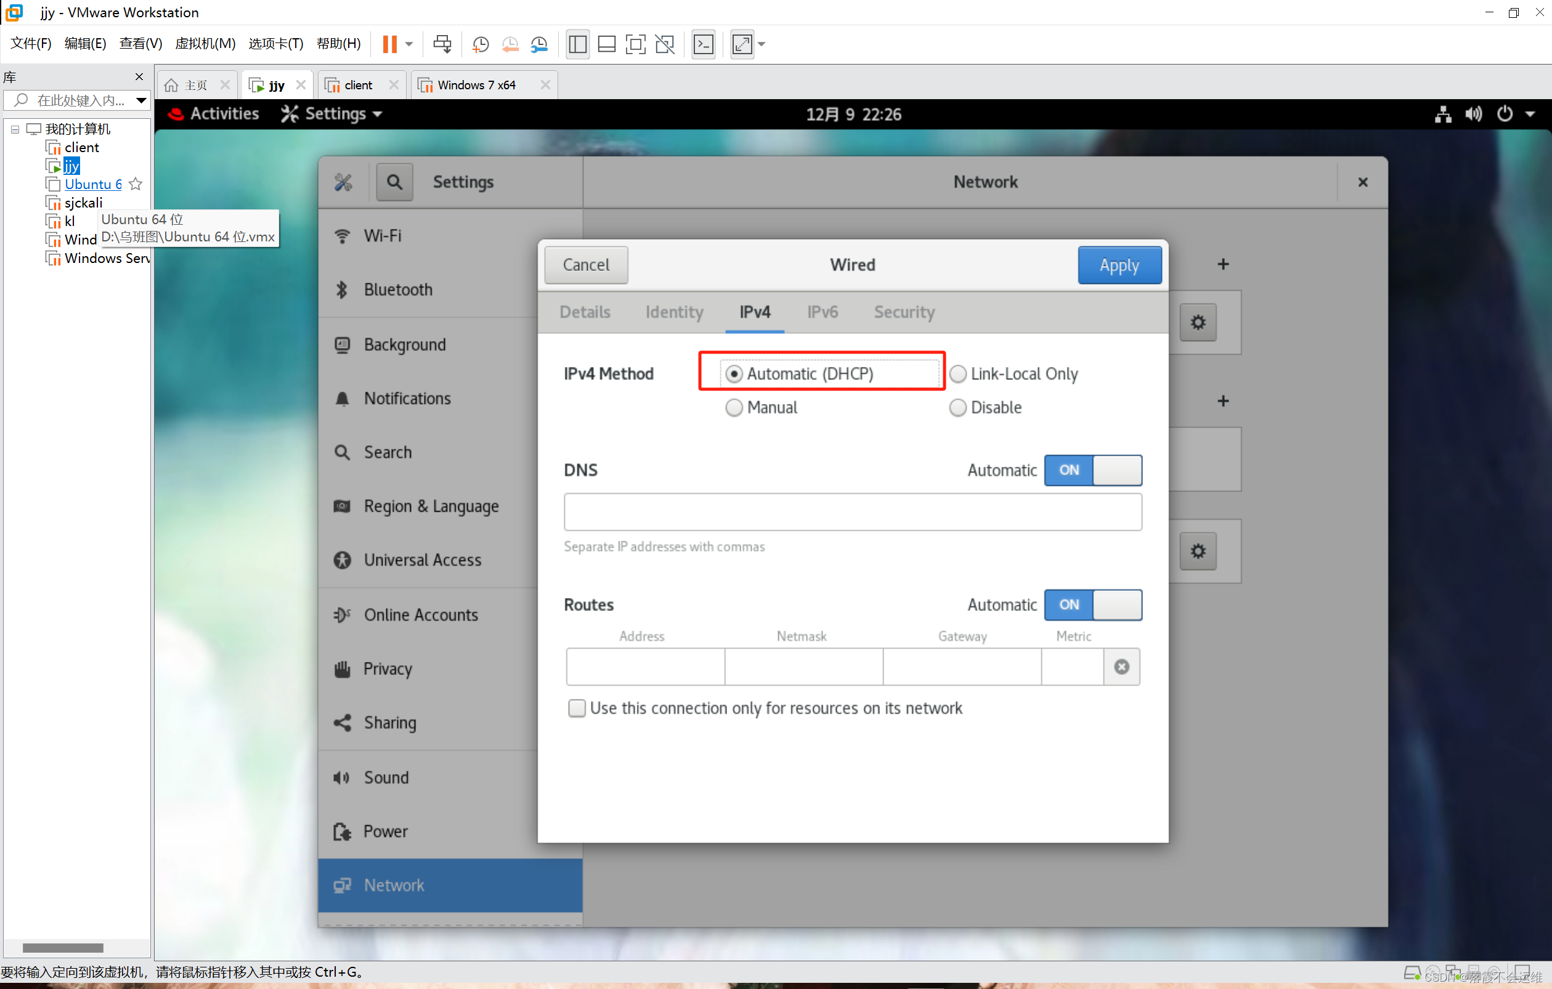Switch to the IPv6 tab
The width and height of the screenshot is (1552, 989).
823,312
